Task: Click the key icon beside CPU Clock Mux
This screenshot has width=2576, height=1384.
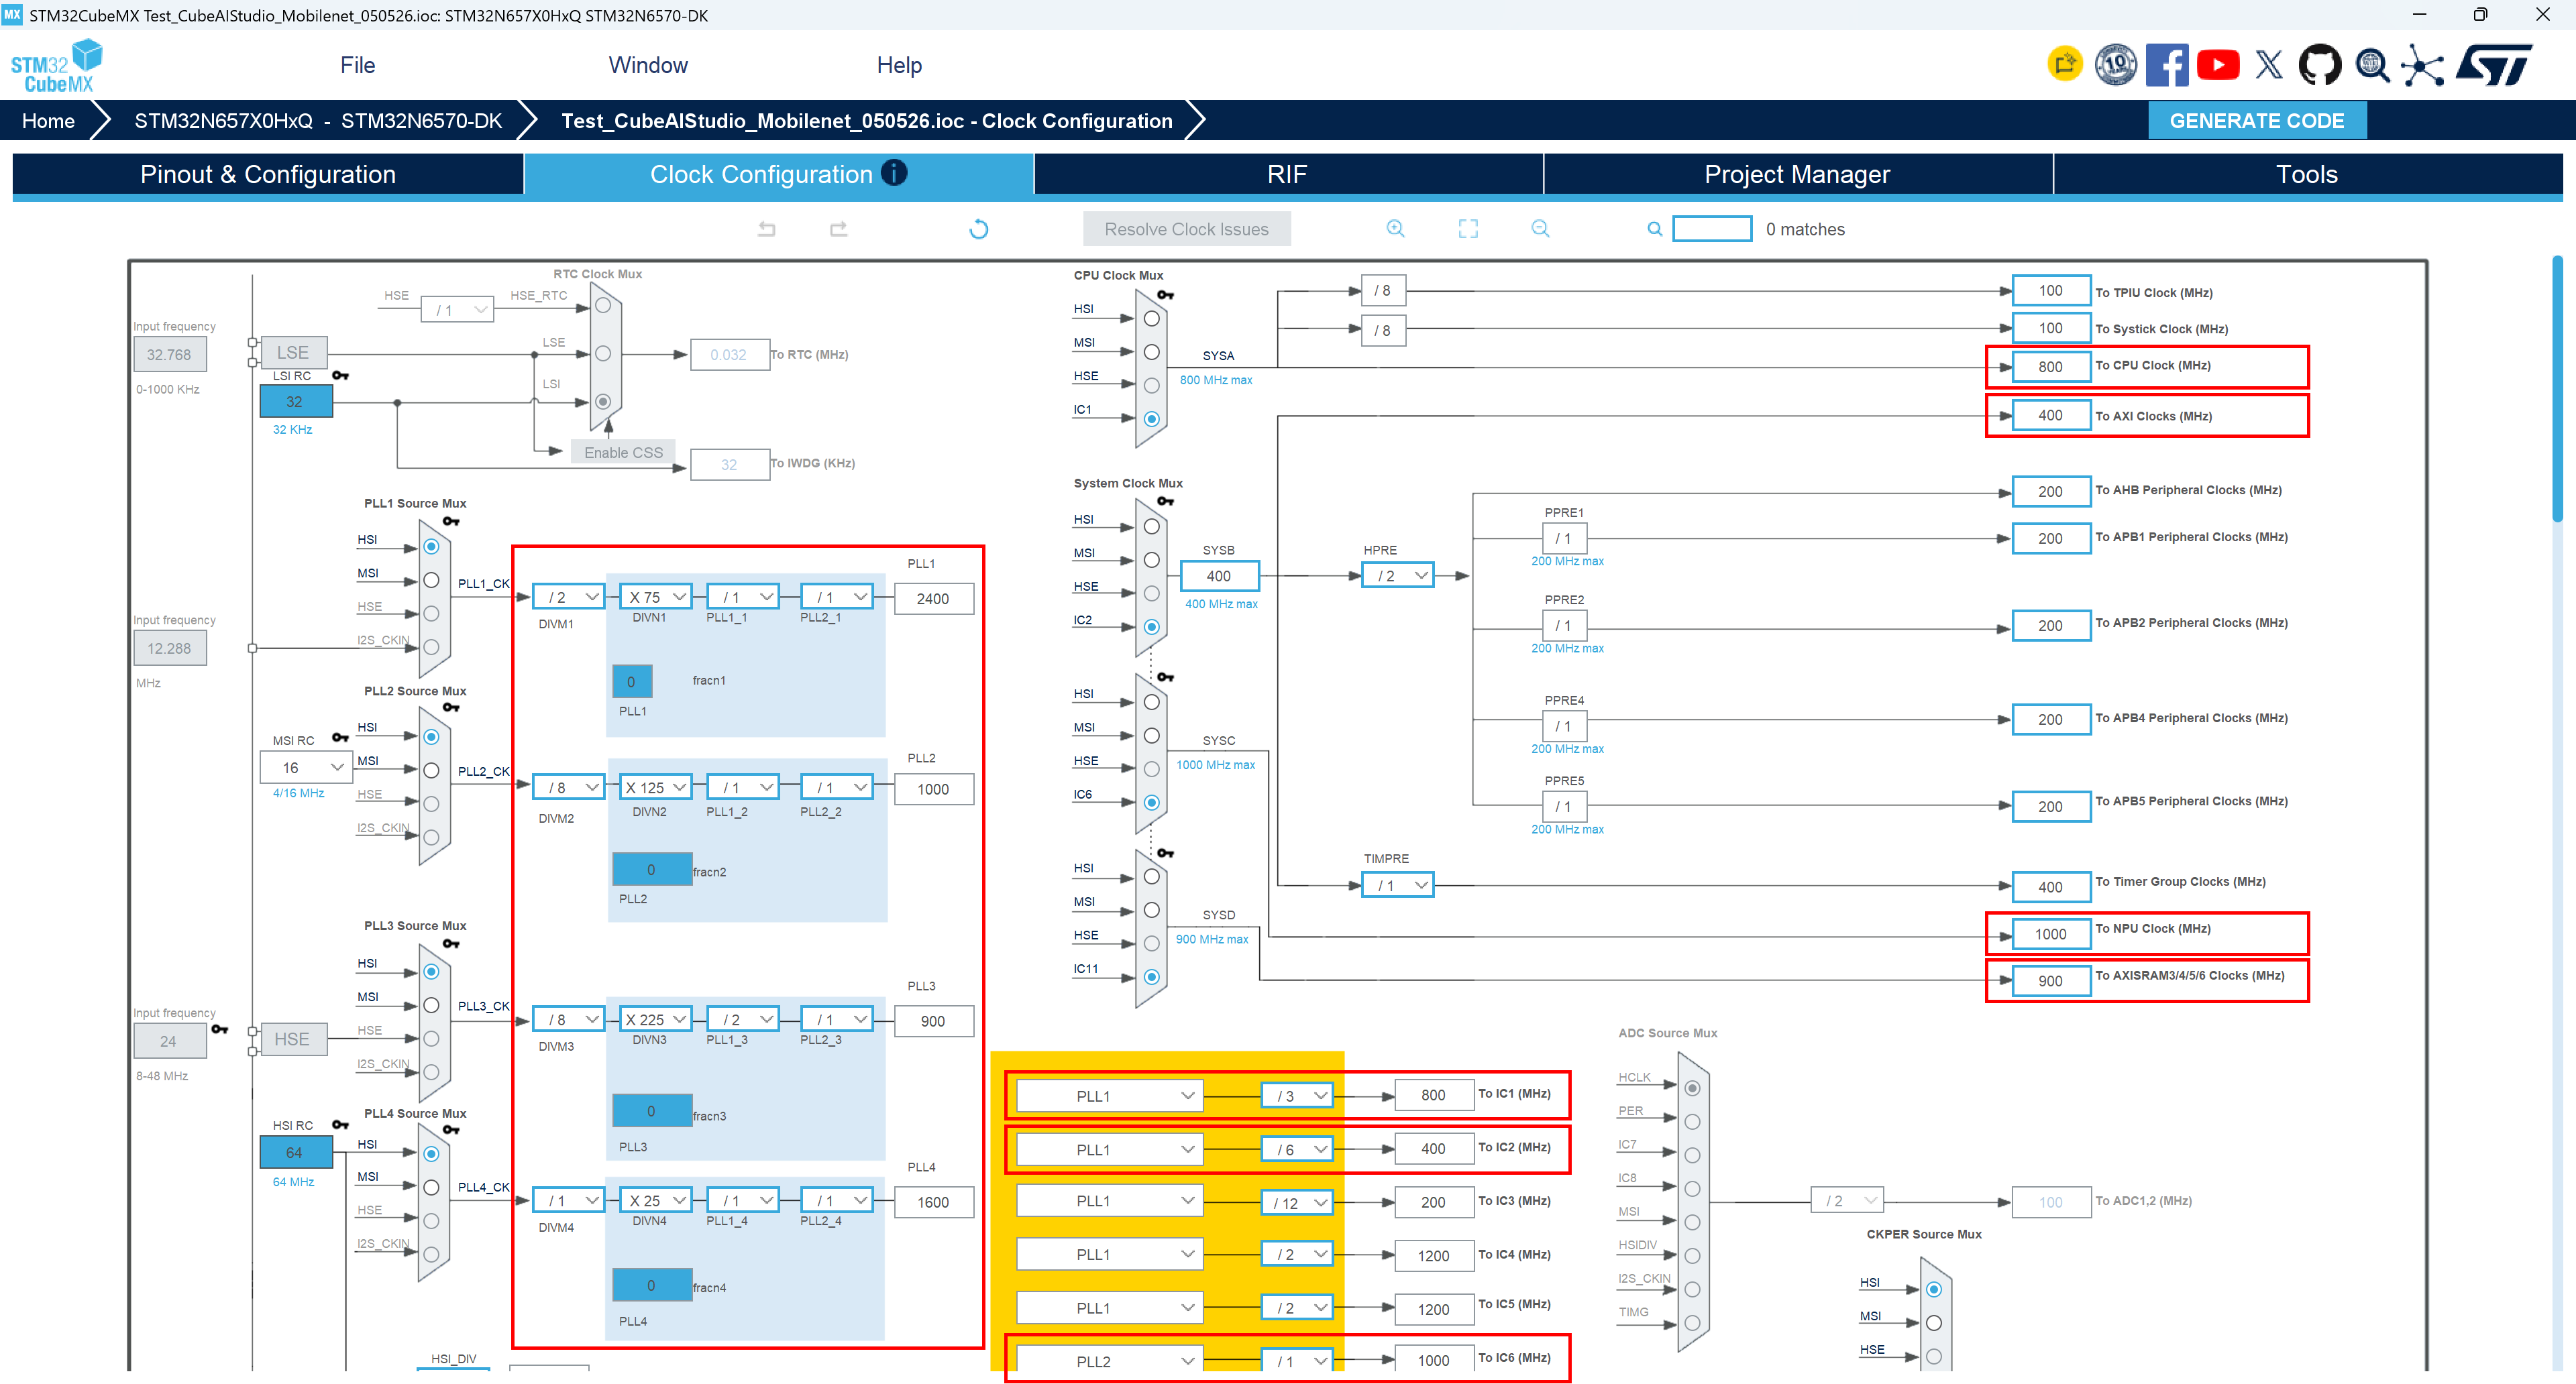Action: [1166, 295]
